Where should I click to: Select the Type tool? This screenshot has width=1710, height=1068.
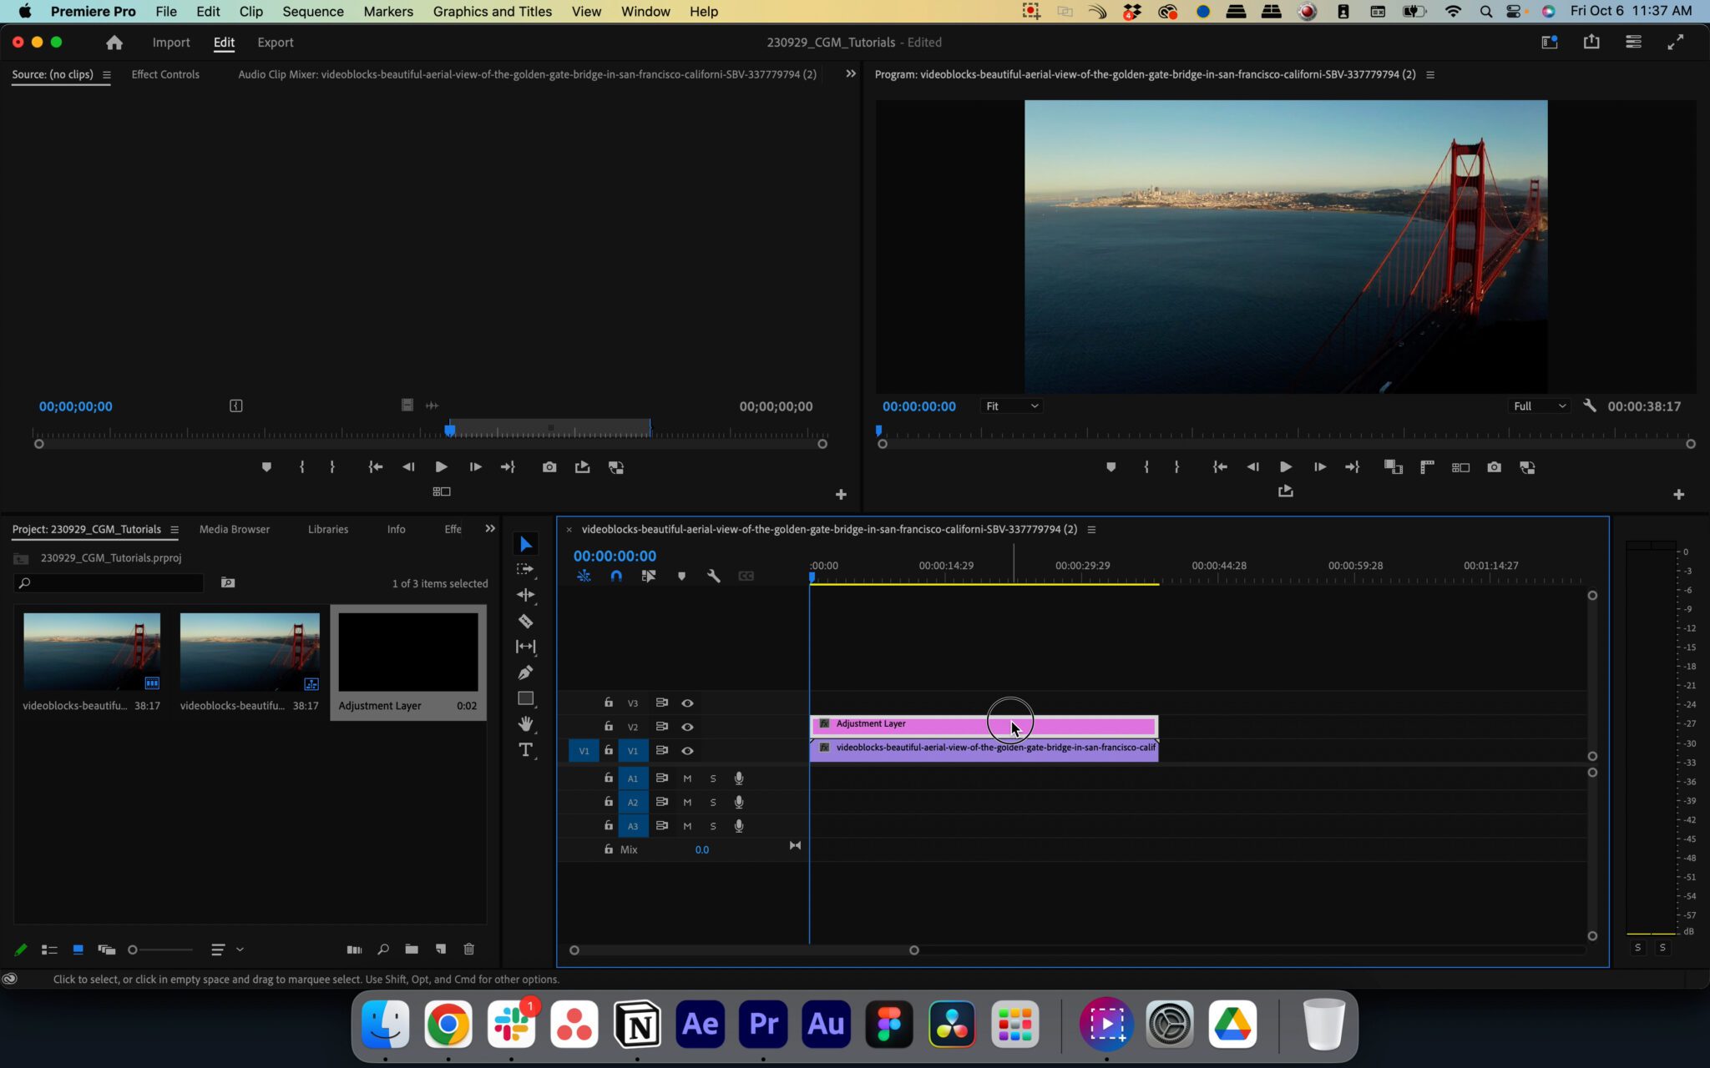point(525,749)
